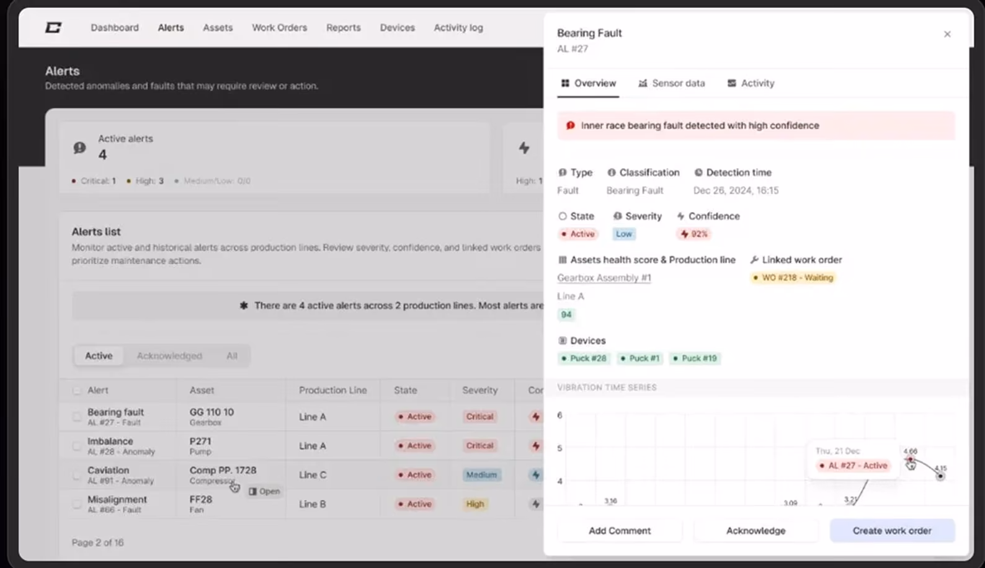Click the 94 health score badge
The width and height of the screenshot is (985, 568).
(566, 314)
